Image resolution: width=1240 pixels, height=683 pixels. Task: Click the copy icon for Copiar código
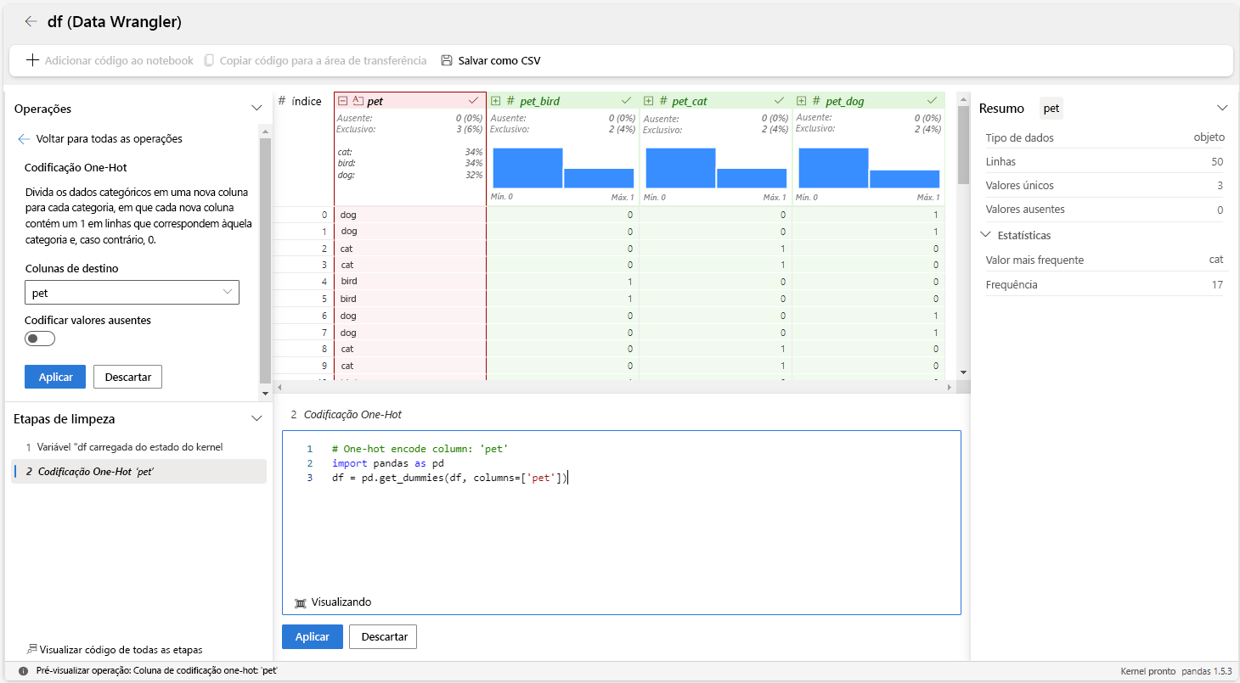click(x=209, y=60)
